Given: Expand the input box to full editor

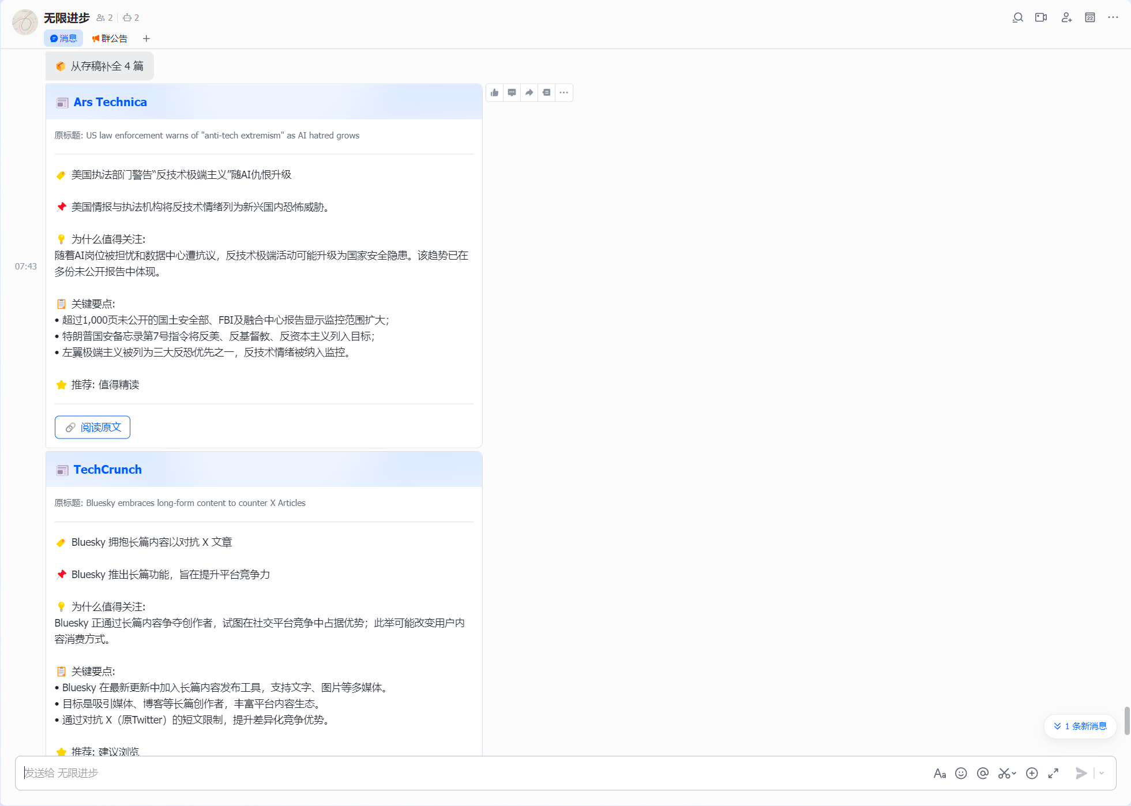Looking at the screenshot, I should [x=1053, y=773].
